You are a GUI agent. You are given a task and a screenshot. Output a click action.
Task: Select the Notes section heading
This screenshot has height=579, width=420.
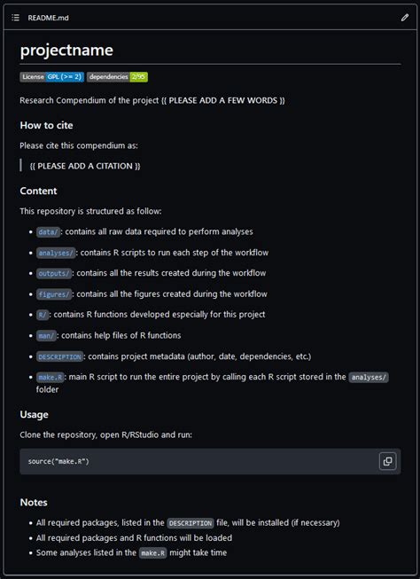[x=34, y=502]
